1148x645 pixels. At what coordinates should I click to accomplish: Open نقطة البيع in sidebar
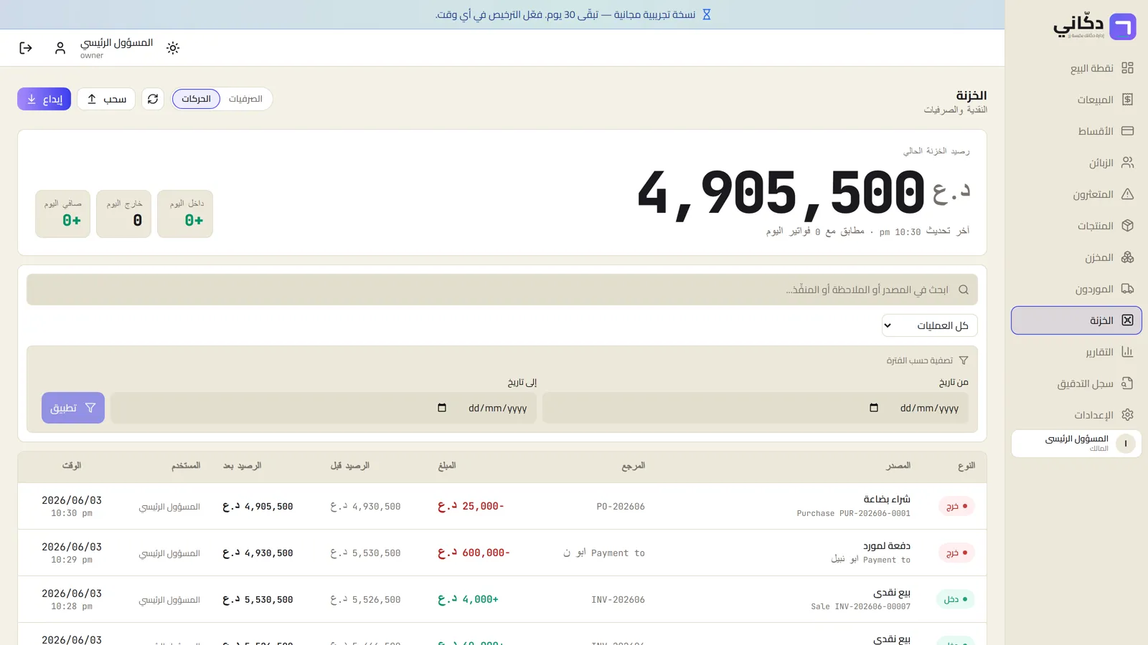point(1076,68)
